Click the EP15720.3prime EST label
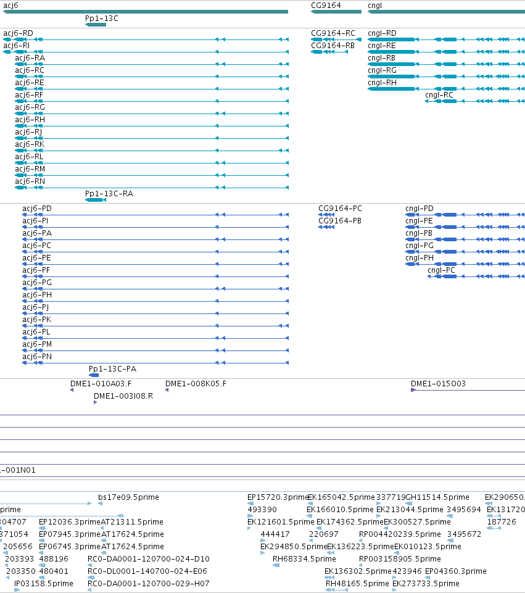This screenshot has height=593, width=525. click(279, 497)
